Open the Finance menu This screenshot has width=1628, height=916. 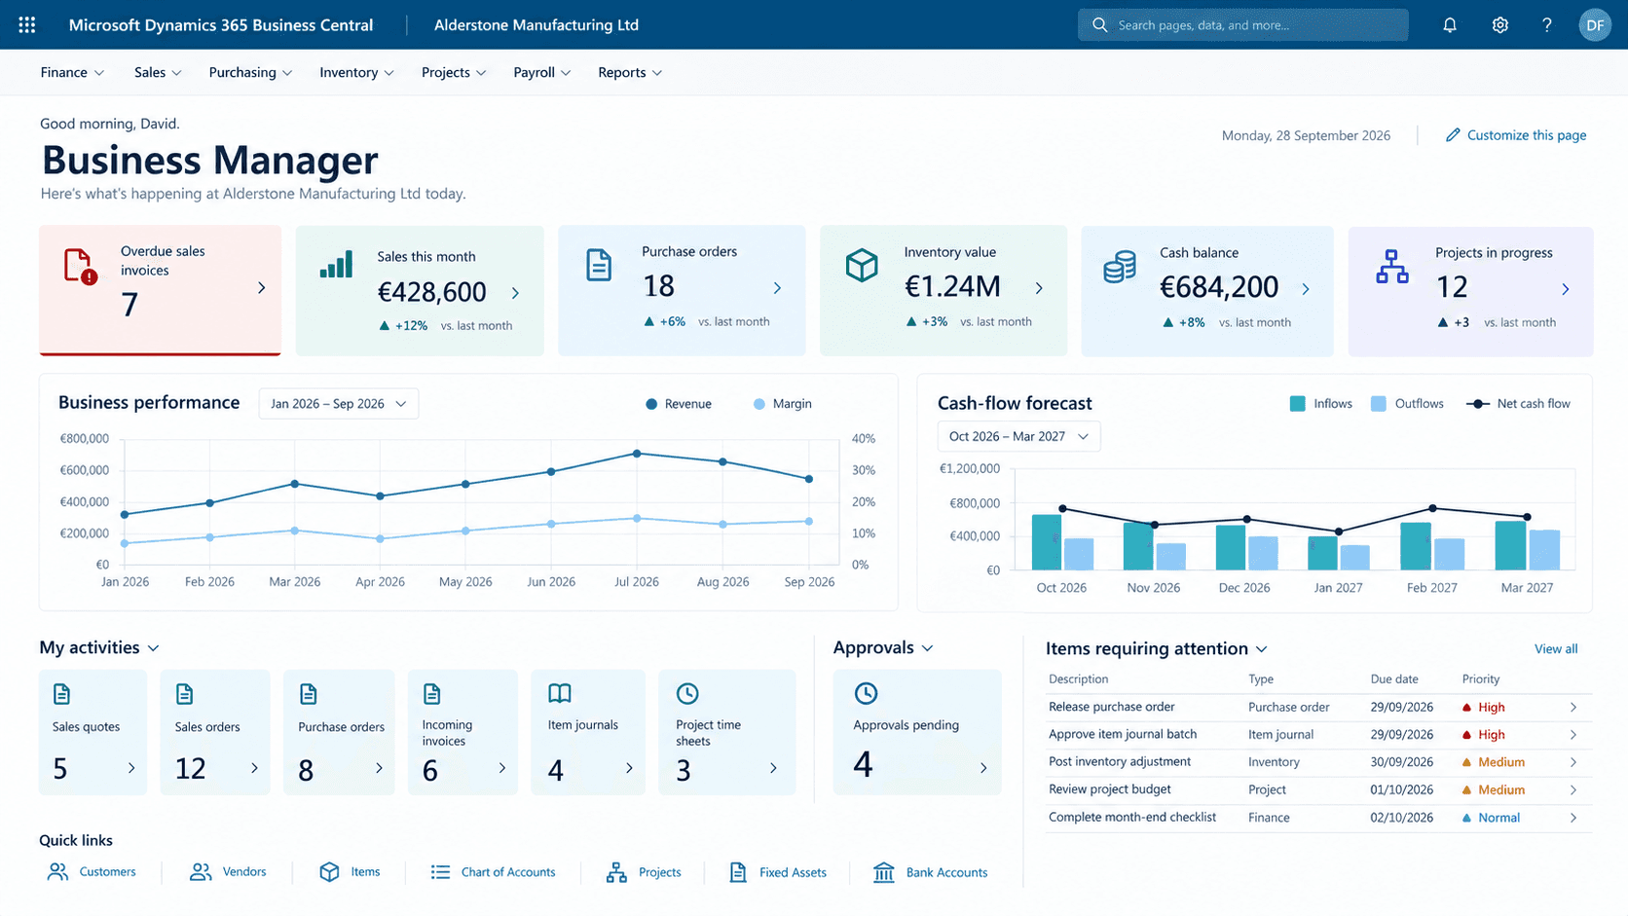(72, 73)
